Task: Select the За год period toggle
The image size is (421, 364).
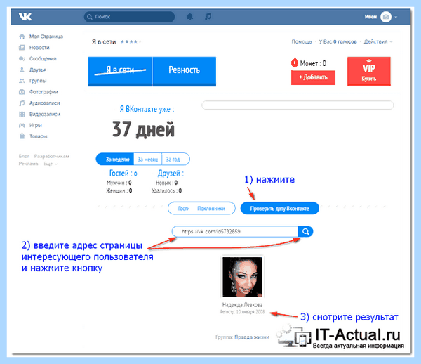Action: [175, 159]
